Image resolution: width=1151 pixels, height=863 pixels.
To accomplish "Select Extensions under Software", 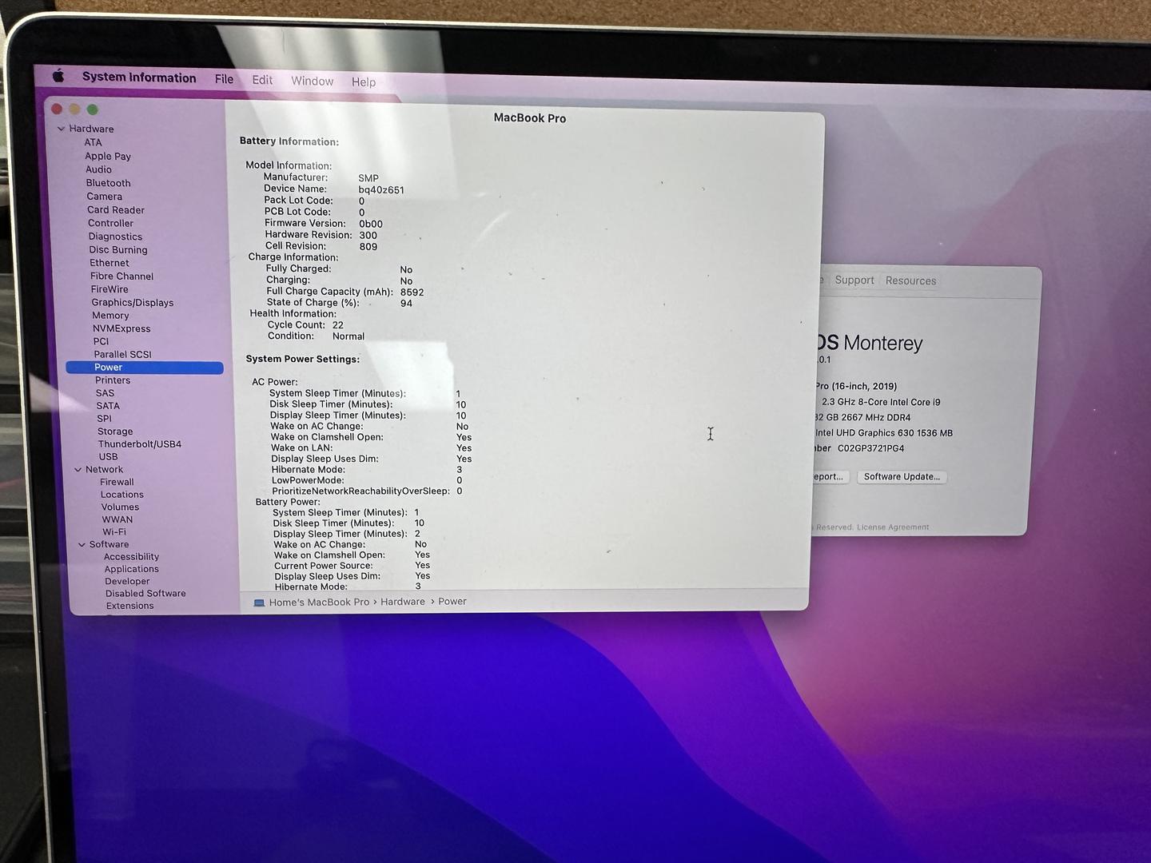I will pyautogui.click(x=130, y=606).
